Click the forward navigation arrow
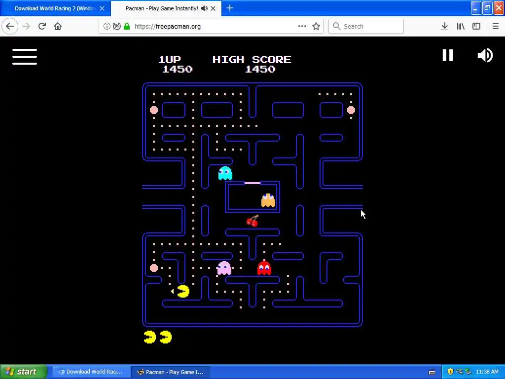 (26, 26)
